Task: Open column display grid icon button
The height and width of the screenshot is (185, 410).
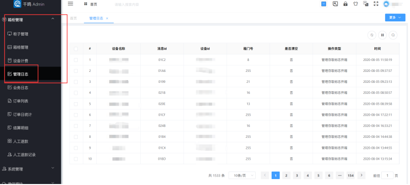Action: pyautogui.click(x=382, y=35)
